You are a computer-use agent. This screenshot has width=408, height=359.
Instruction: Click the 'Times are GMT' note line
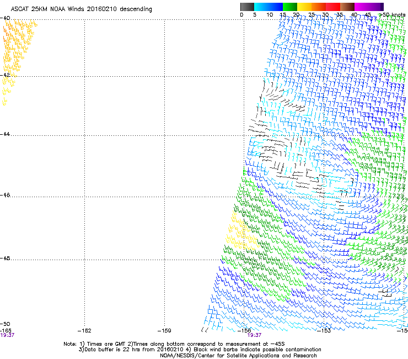(174, 344)
